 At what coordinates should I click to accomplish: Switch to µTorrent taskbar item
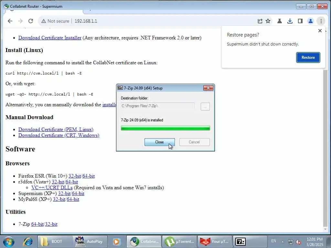click(x=179, y=242)
